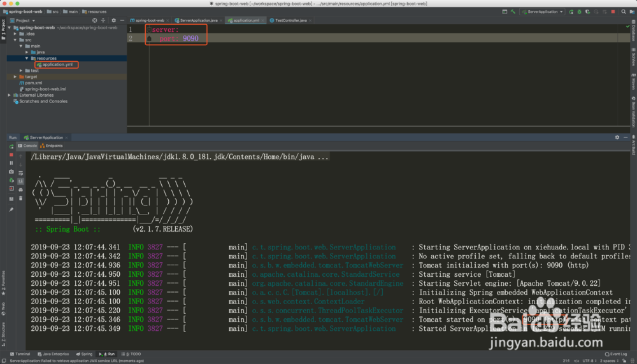The height and width of the screenshot is (364, 637).
Task: Collapse the spring-boot-web root node
Action: (x=10, y=27)
